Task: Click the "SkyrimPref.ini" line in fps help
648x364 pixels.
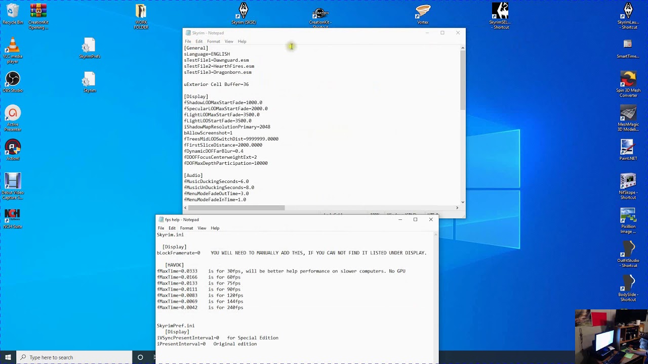Action: click(x=176, y=326)
